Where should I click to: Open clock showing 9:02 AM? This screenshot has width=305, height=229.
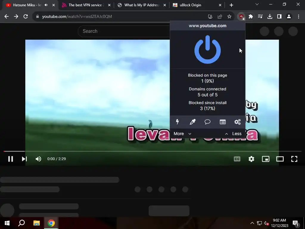(x=279, y=223)
